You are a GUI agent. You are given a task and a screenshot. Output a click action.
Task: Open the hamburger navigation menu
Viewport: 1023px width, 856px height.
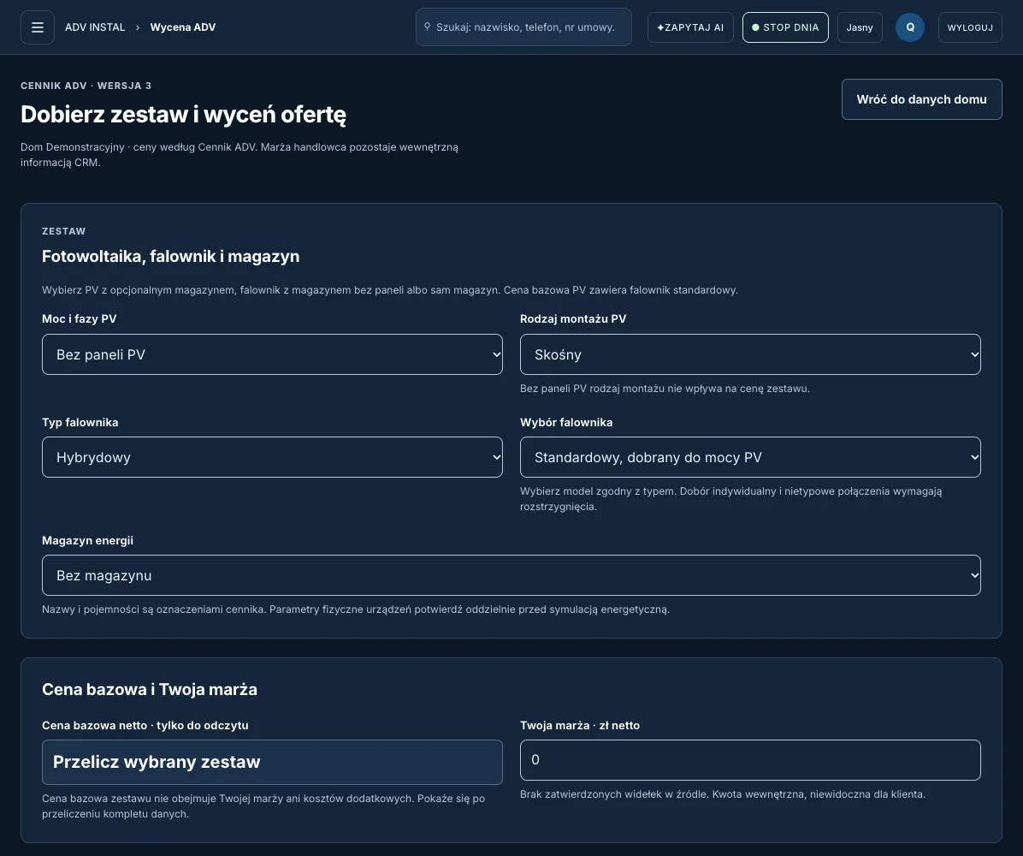point(37,27)
